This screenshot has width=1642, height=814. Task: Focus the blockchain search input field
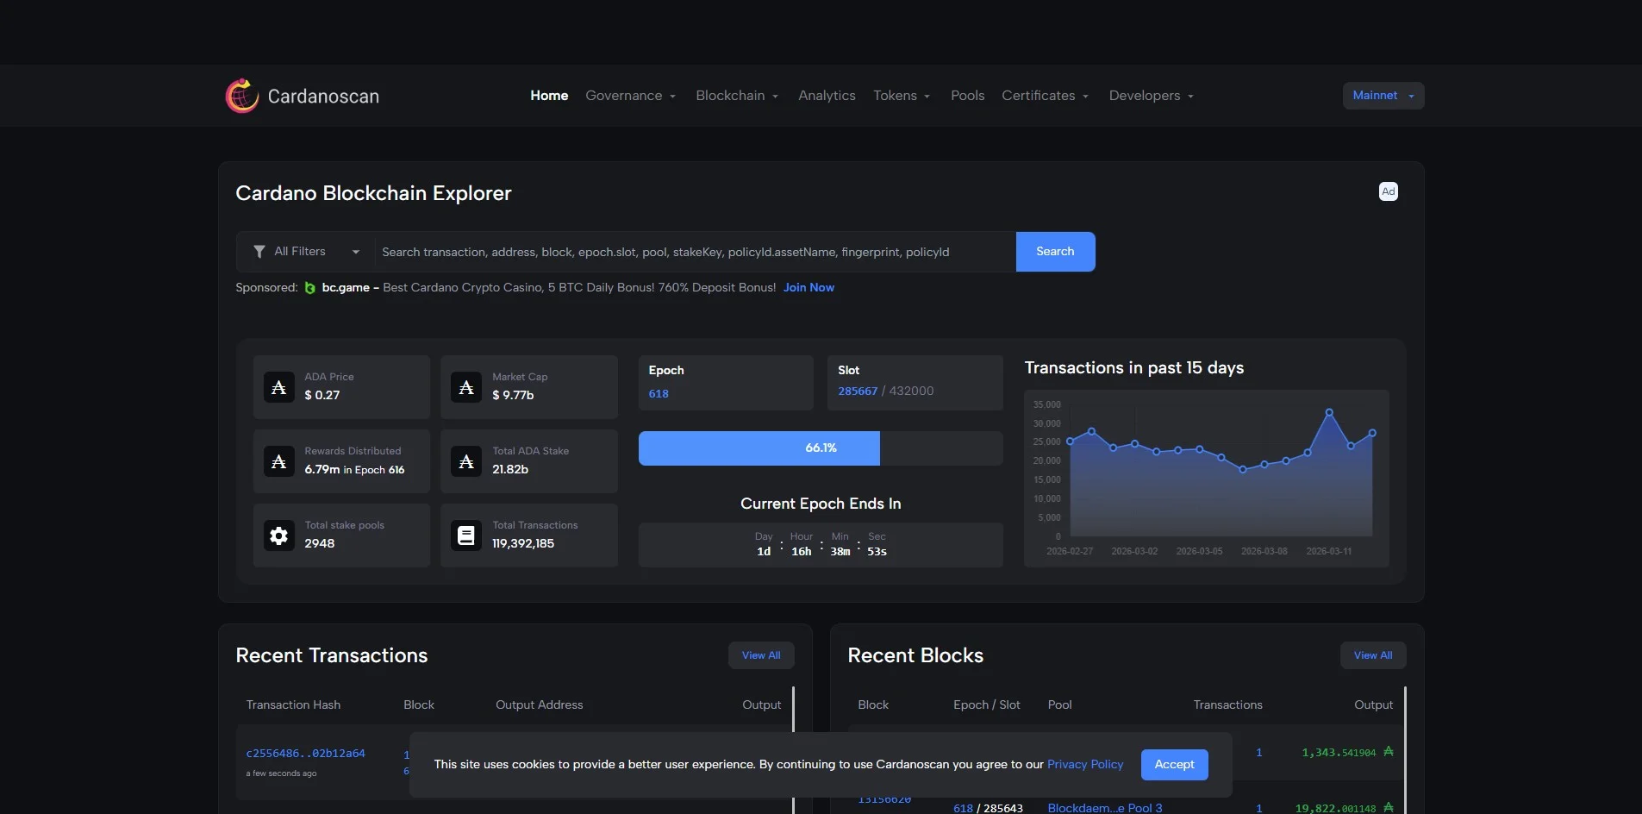[x=695, y=252]
